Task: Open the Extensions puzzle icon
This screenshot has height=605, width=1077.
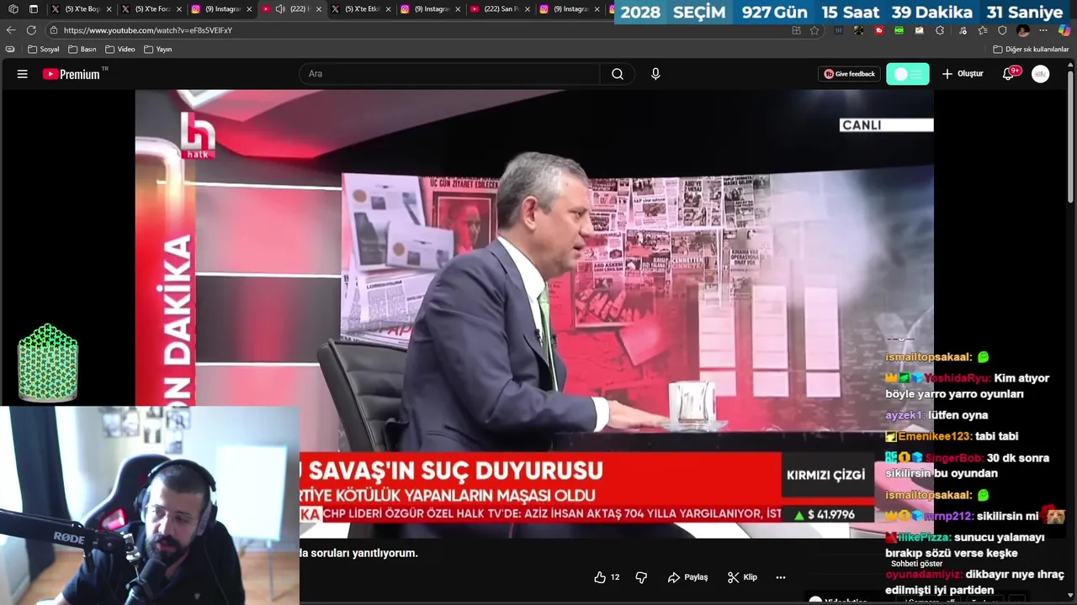Action: click(940, 30)
